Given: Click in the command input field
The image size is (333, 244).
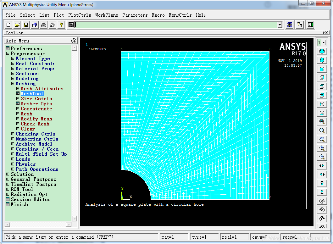Looking at the screenshot, I should (176, 25).
